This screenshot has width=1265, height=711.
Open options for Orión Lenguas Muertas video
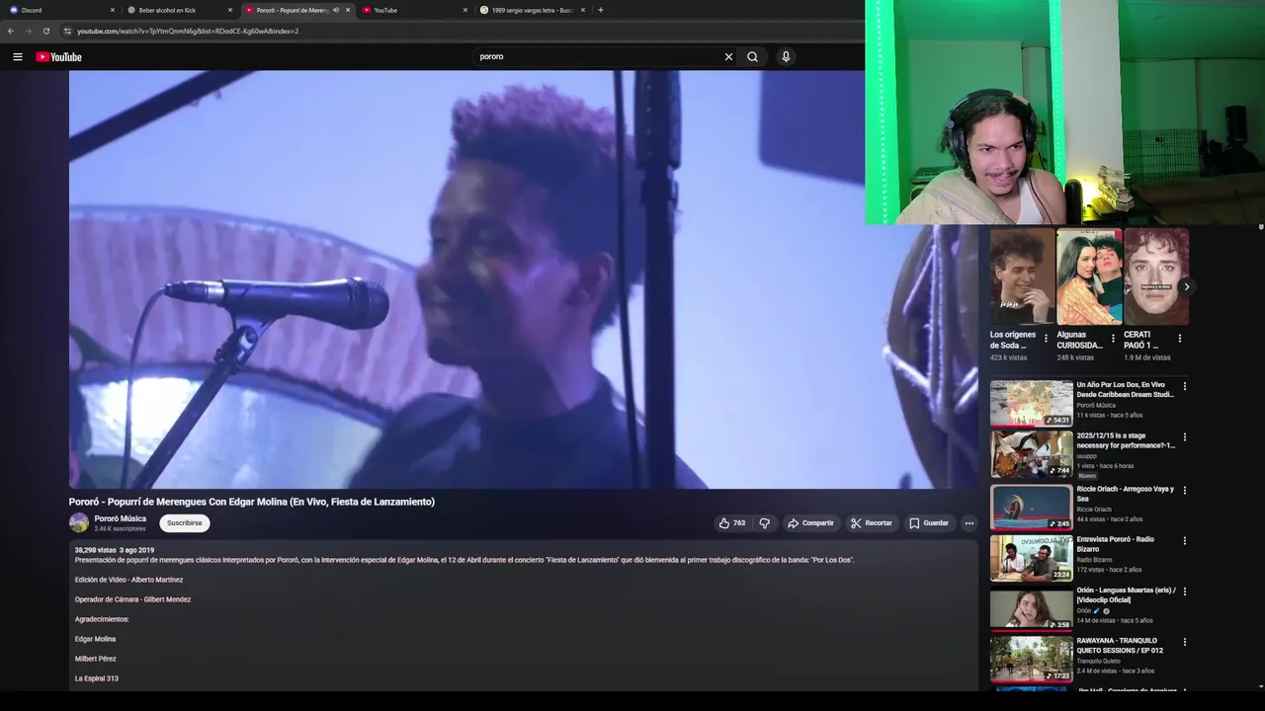coord(1185,592)
